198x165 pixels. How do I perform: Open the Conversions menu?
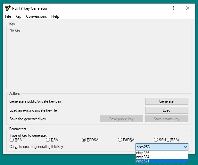click(x=36, y=16)
